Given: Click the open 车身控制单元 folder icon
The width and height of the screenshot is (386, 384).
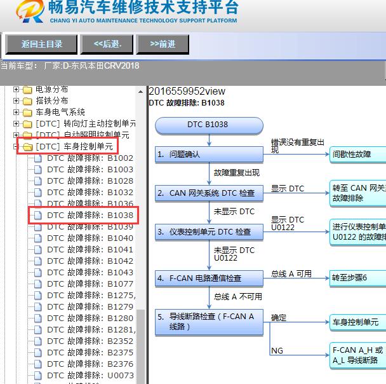Looking at the screenshot, I should [x=27, y=147].
